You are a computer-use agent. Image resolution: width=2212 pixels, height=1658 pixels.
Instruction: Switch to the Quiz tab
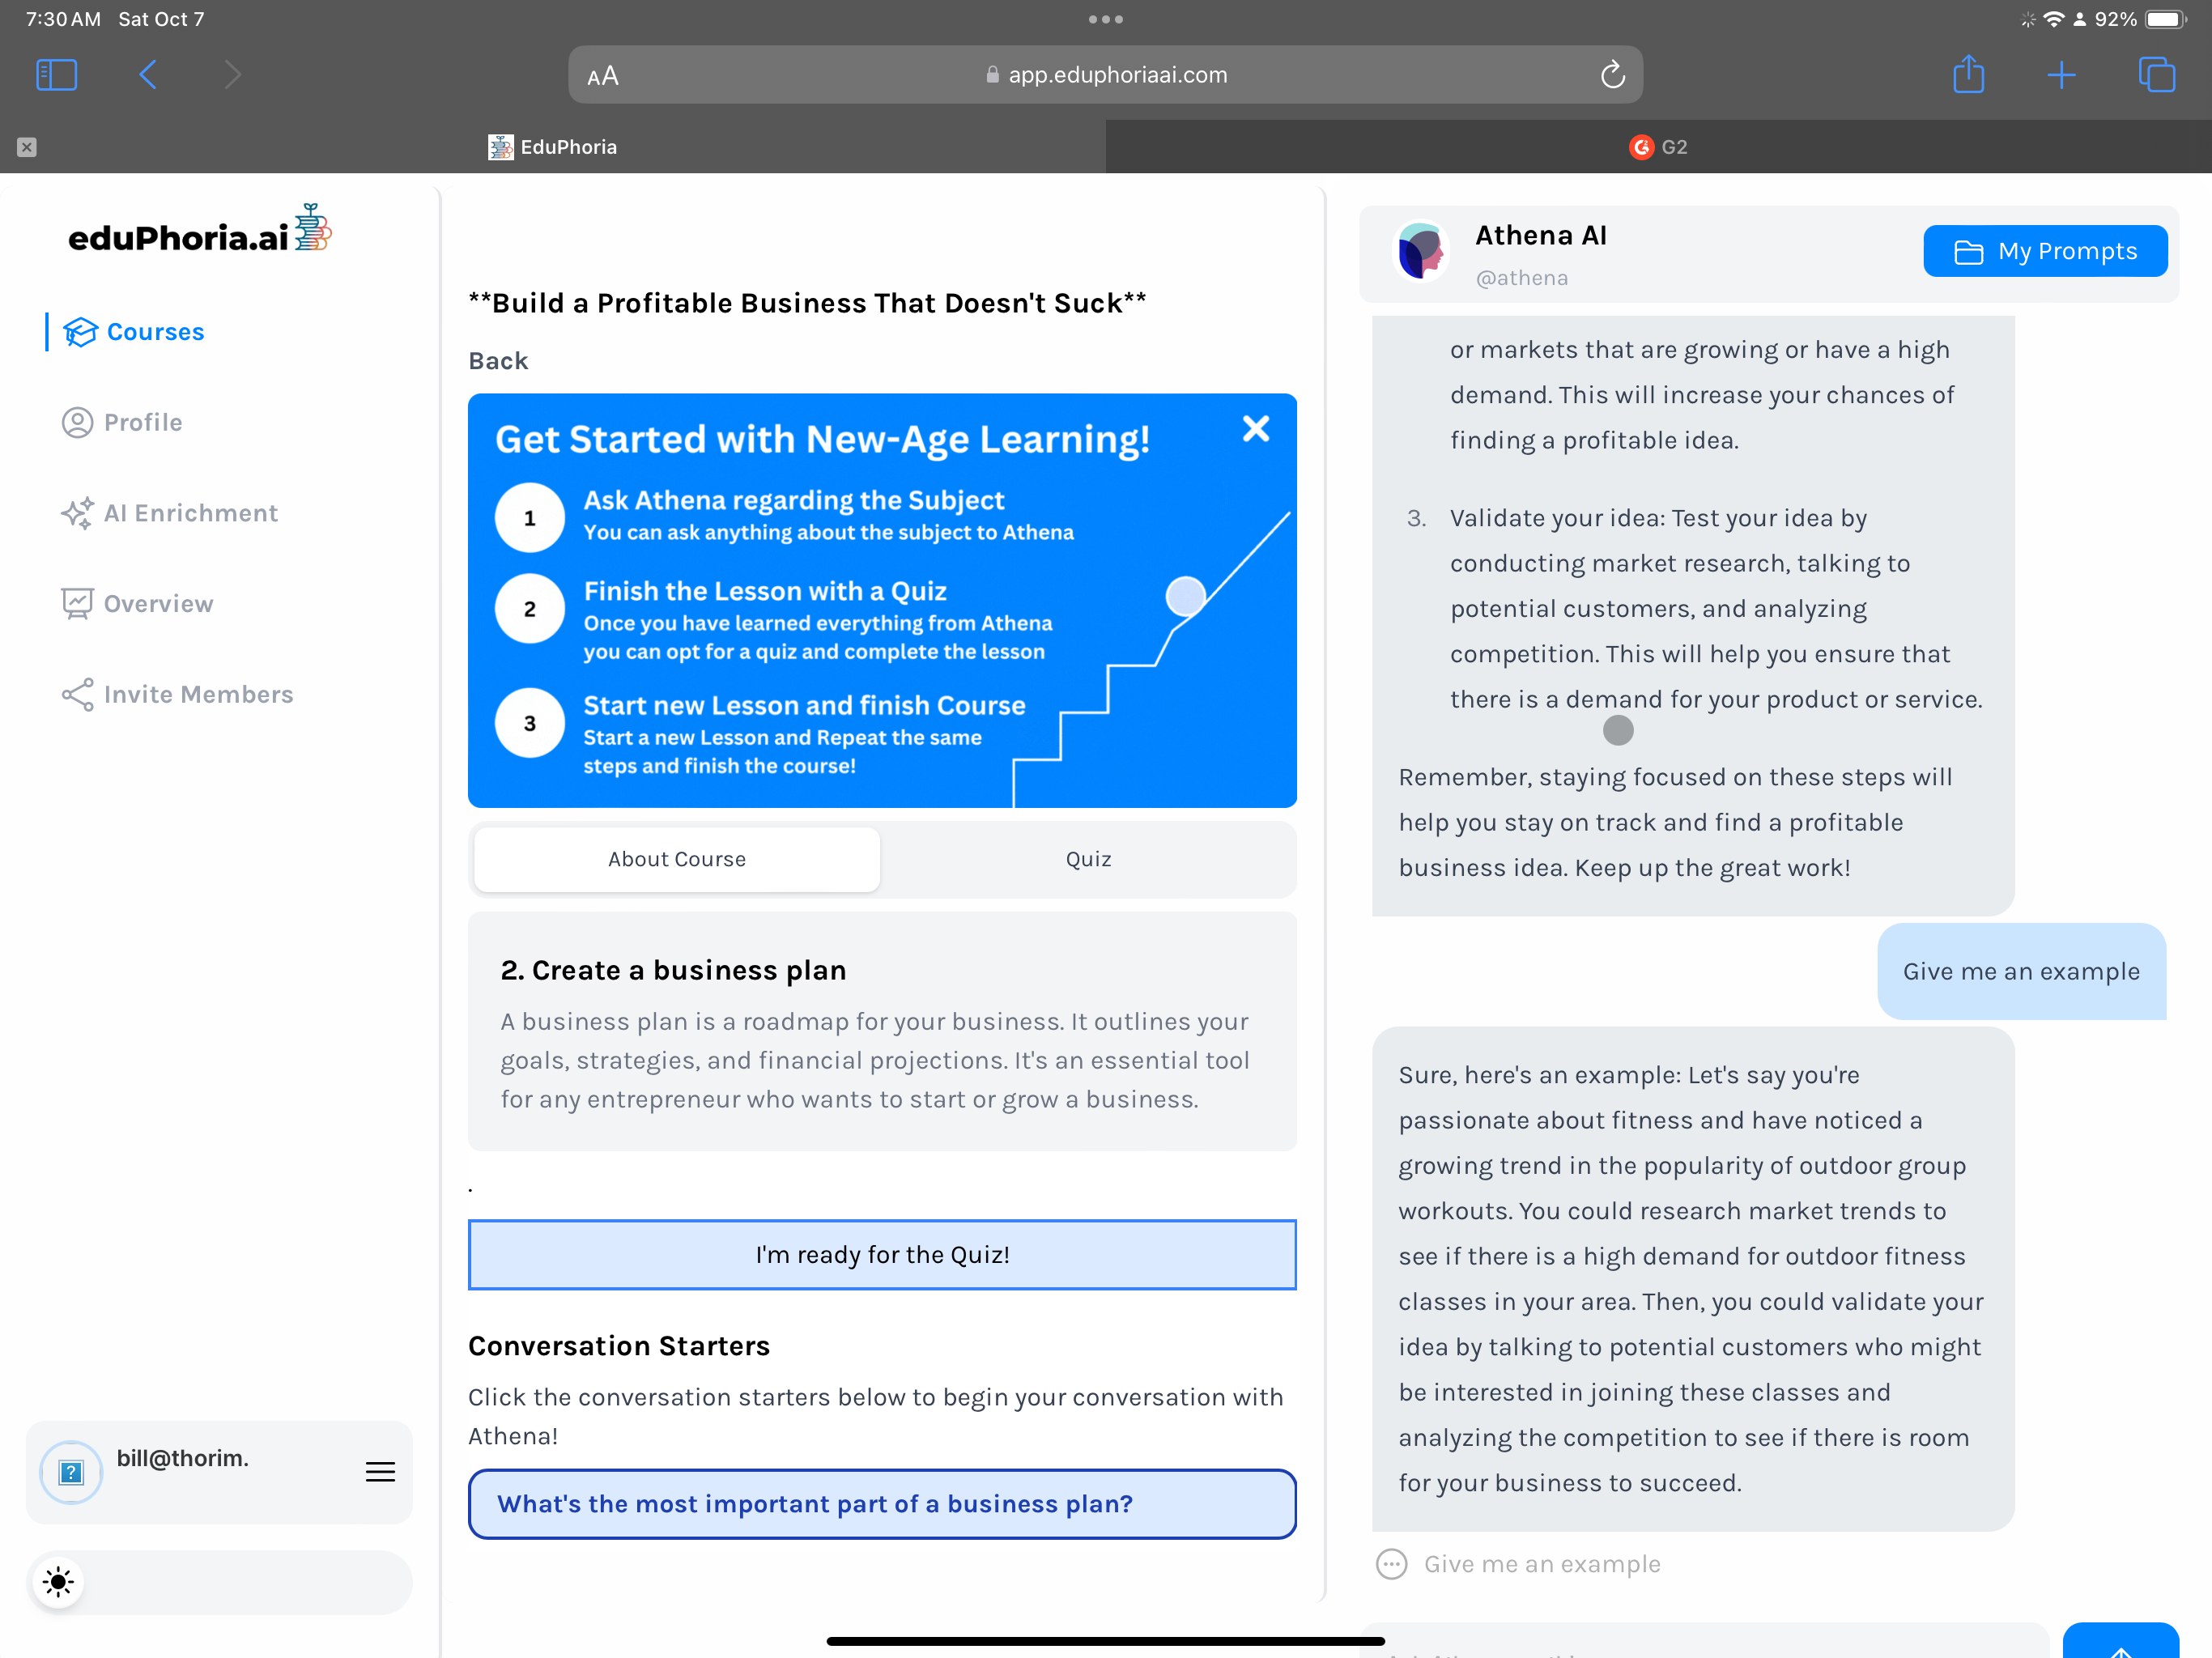coord(1088,859)
